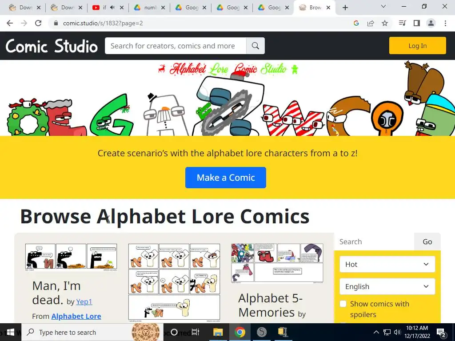Open the Alphabet Lore source link
Image resolution: width=455 pixels, height=341 pixels.
[x=76, y=316]
